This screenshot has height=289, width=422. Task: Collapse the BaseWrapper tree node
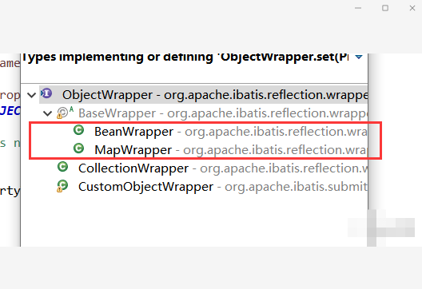pos(48,113)
